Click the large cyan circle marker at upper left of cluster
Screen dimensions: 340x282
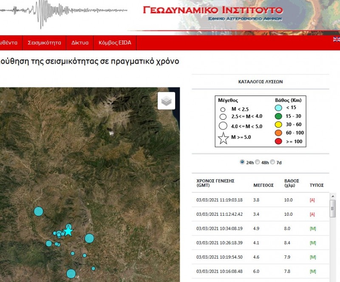point(39,211)
